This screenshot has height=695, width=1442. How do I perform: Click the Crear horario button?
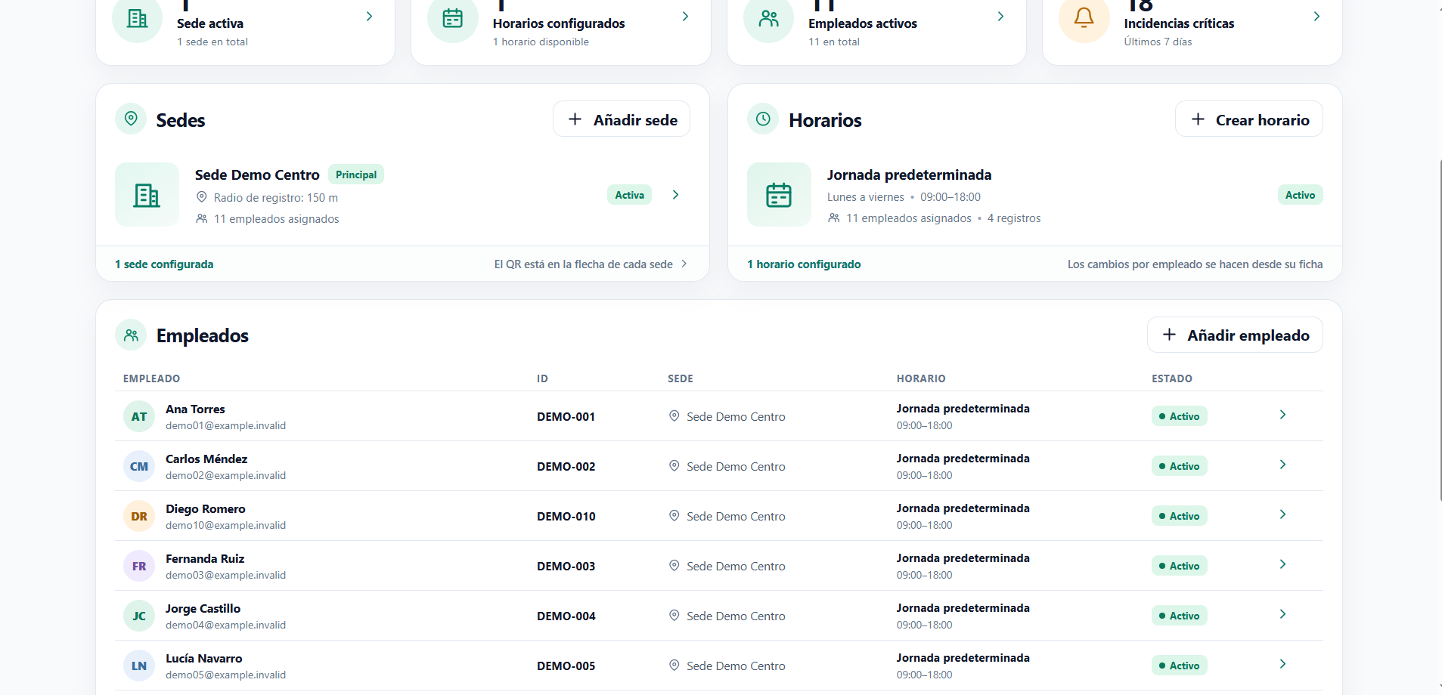pos(1249,119)
